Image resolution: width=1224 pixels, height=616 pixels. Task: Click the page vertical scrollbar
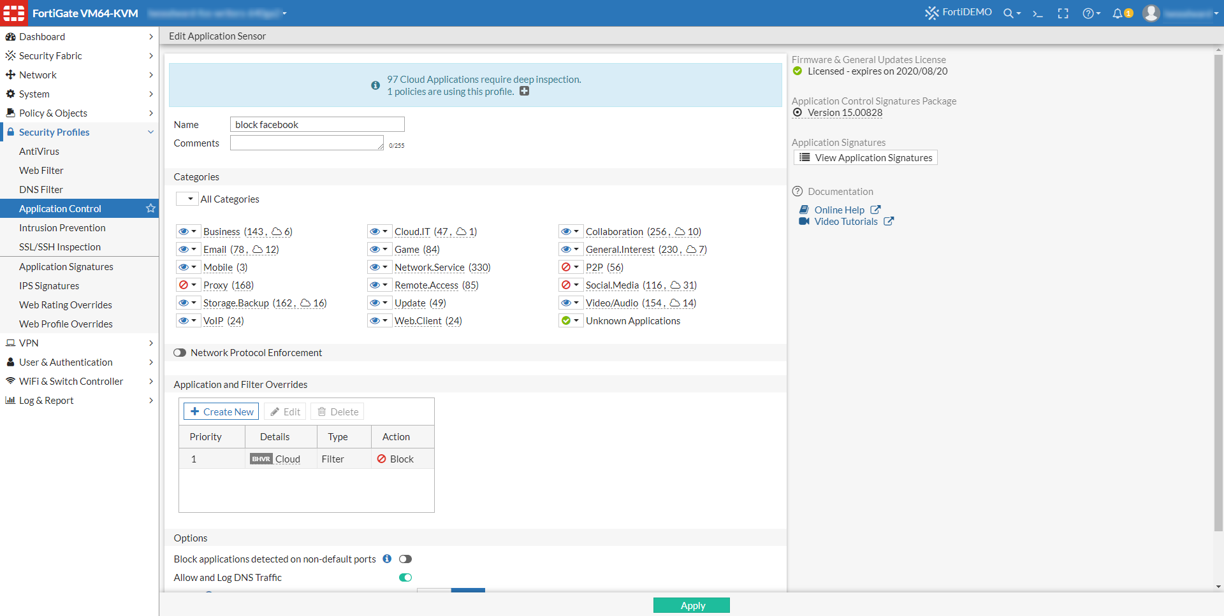tap(1218, 293)
